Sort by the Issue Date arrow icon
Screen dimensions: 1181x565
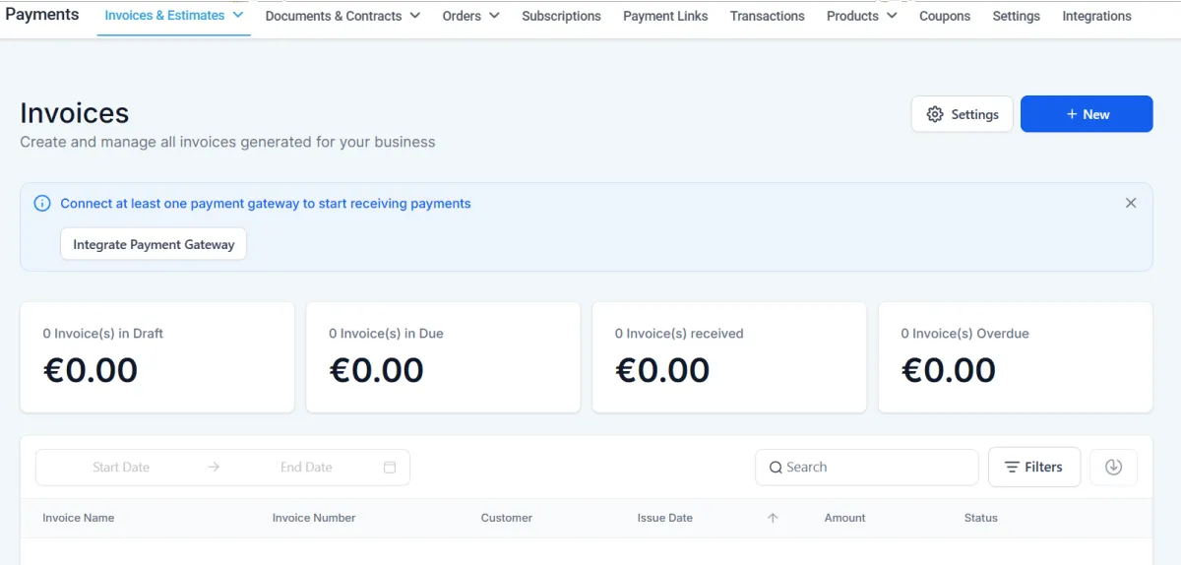773,518
